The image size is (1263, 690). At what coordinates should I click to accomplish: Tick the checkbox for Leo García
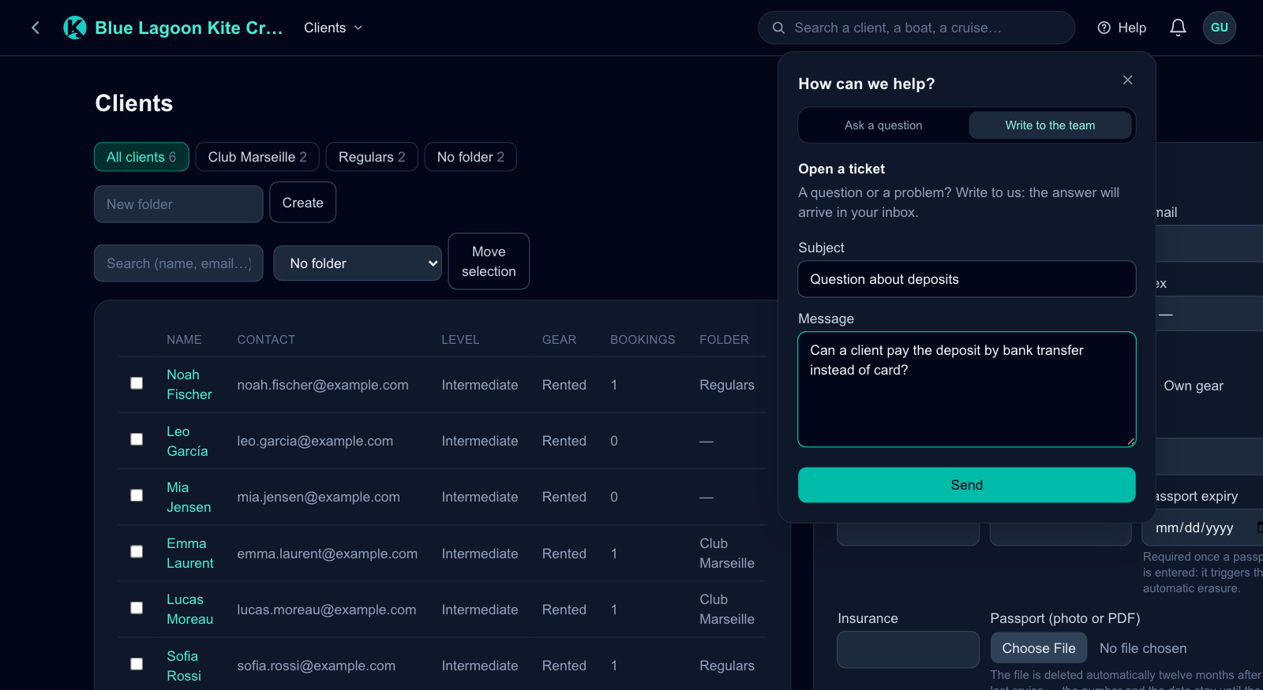click(x=137, y=439)
